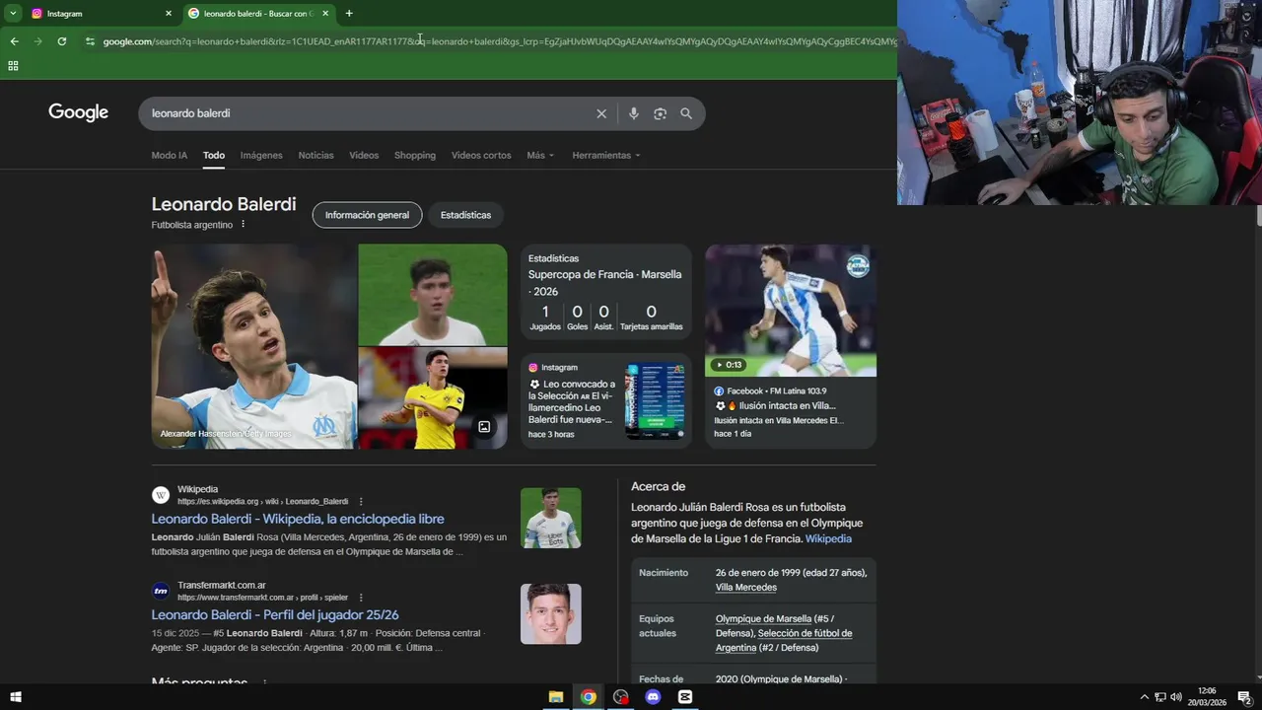The width and height of the screenshot is (1262, 710).
Task: Start voice search with the microphone
Action: pos(633,113)
